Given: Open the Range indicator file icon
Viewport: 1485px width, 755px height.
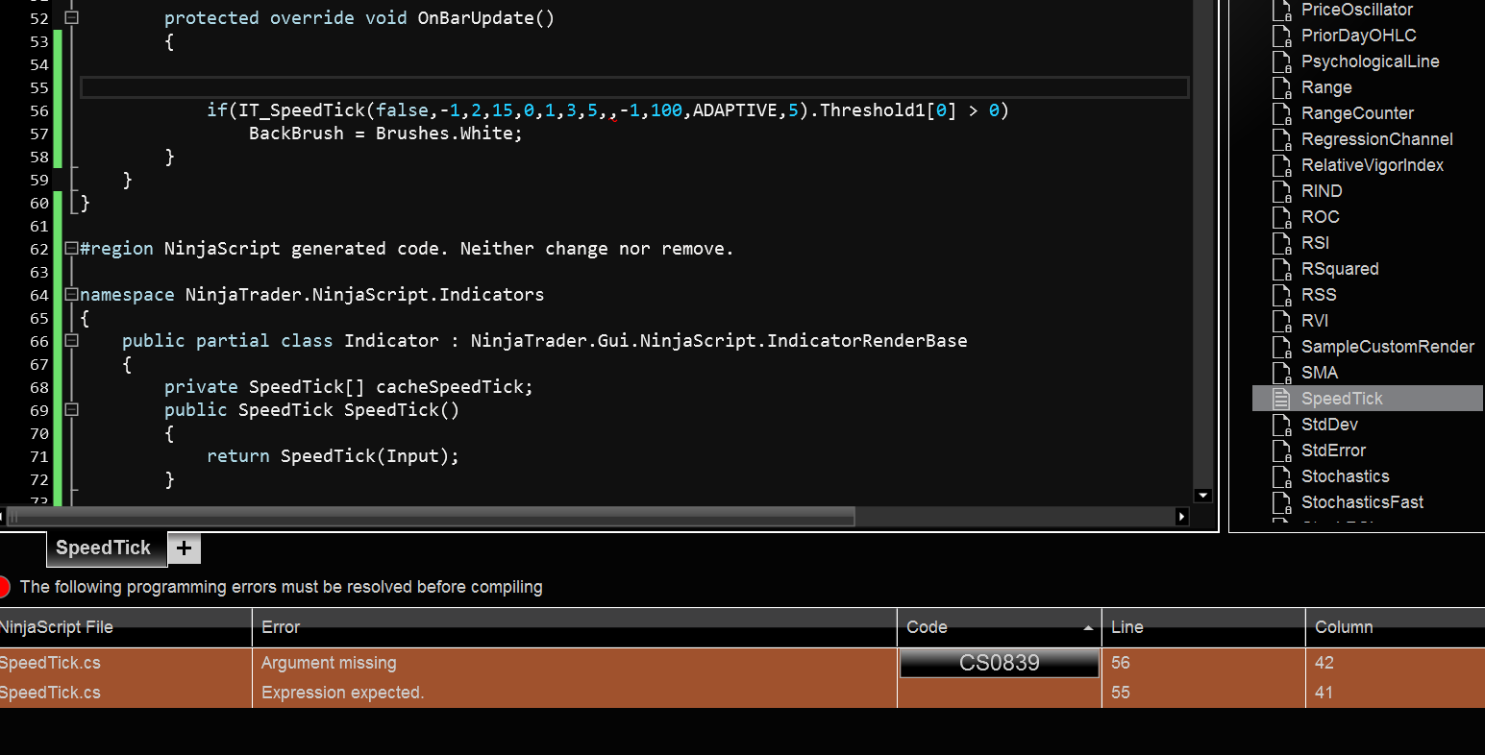Looking at the screenshot, I should click(1281, 87).
